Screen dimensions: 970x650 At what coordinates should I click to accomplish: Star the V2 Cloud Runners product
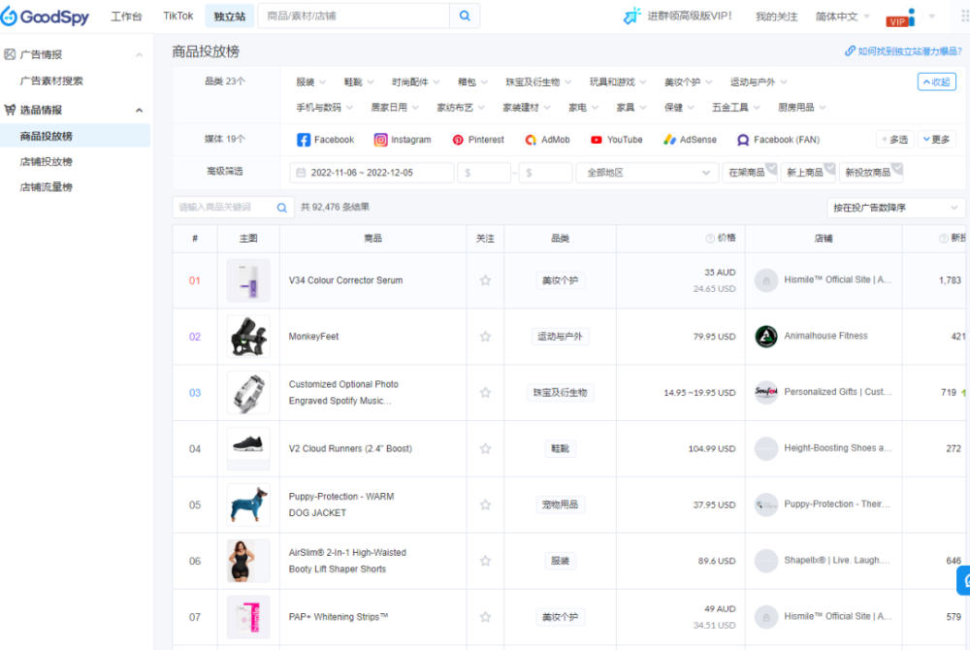pos(486,449)
